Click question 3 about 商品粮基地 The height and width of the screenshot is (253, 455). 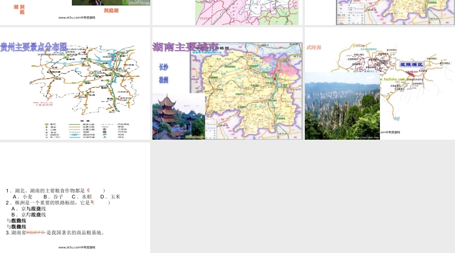coord(55,233)
